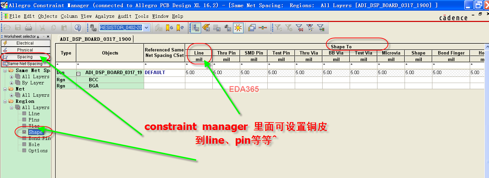Viewport: 489px width, 178px height.
Task: Click the bookmark with down arrow icon
Action: [169, 28]
